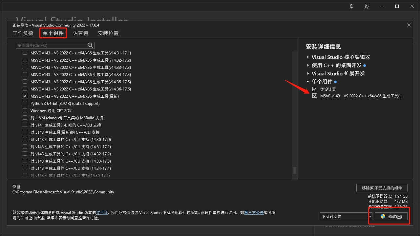The width and height of the screenshot is (420, 236).
Task: Click 其他驱动器 437 MB text
Action: (x=388, y=202)
